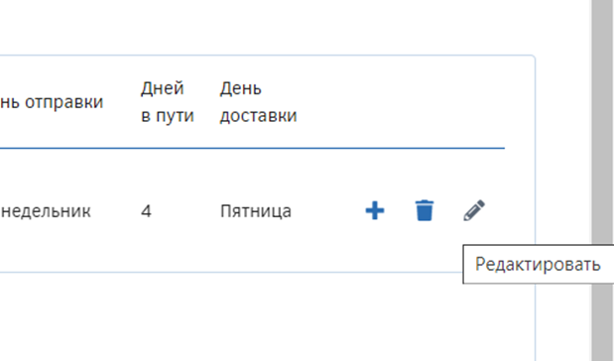
Task: Click the row's empty space between 'Пятница' and plus icon
Action: [328, 211]
